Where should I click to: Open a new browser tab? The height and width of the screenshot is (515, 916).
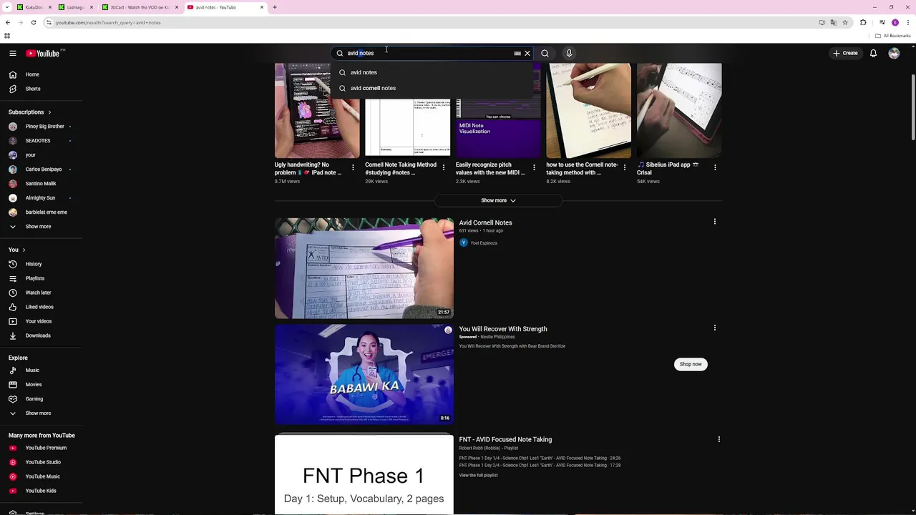point(275,7)
